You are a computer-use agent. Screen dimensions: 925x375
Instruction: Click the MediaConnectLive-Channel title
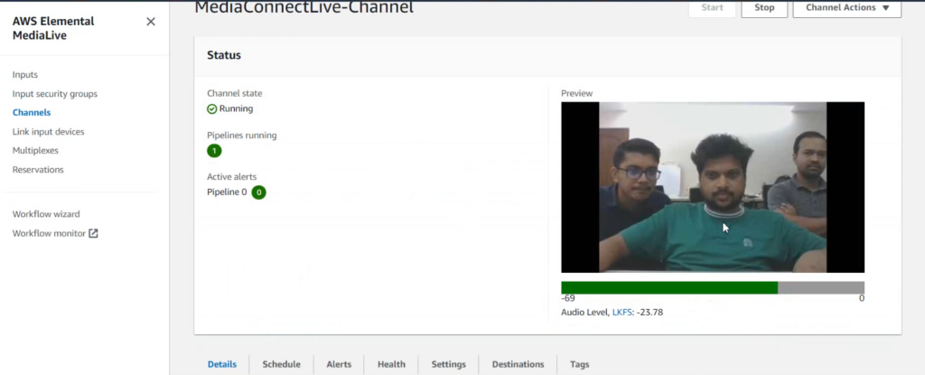pos(304,7)
